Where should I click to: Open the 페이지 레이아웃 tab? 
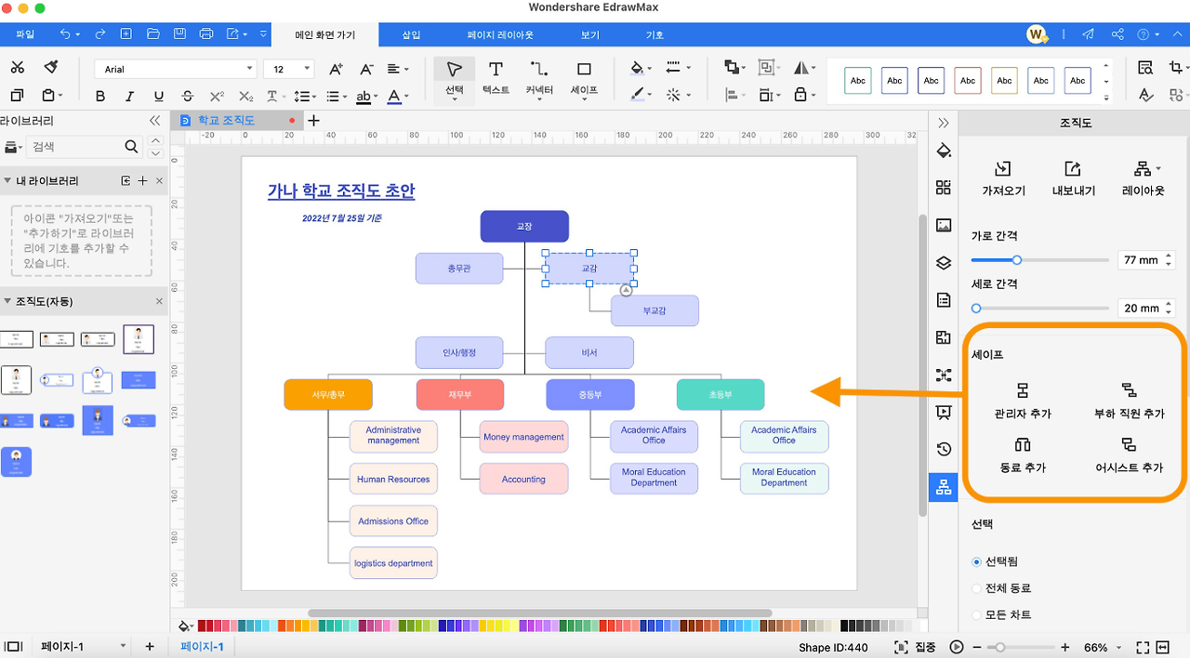500,35
